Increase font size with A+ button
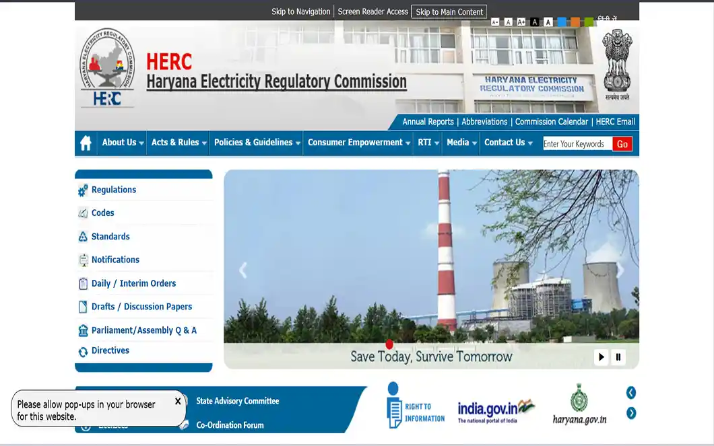The width and height of the screenshot is (714, 446). point(521,22)
